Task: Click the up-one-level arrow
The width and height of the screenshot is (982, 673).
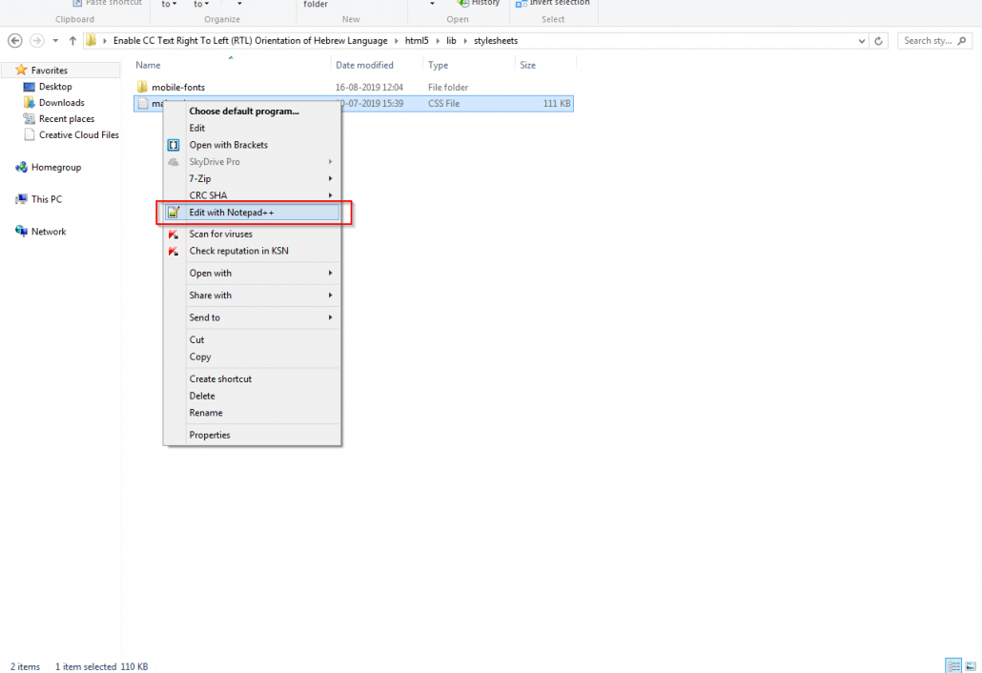Action: click(72, 41)
